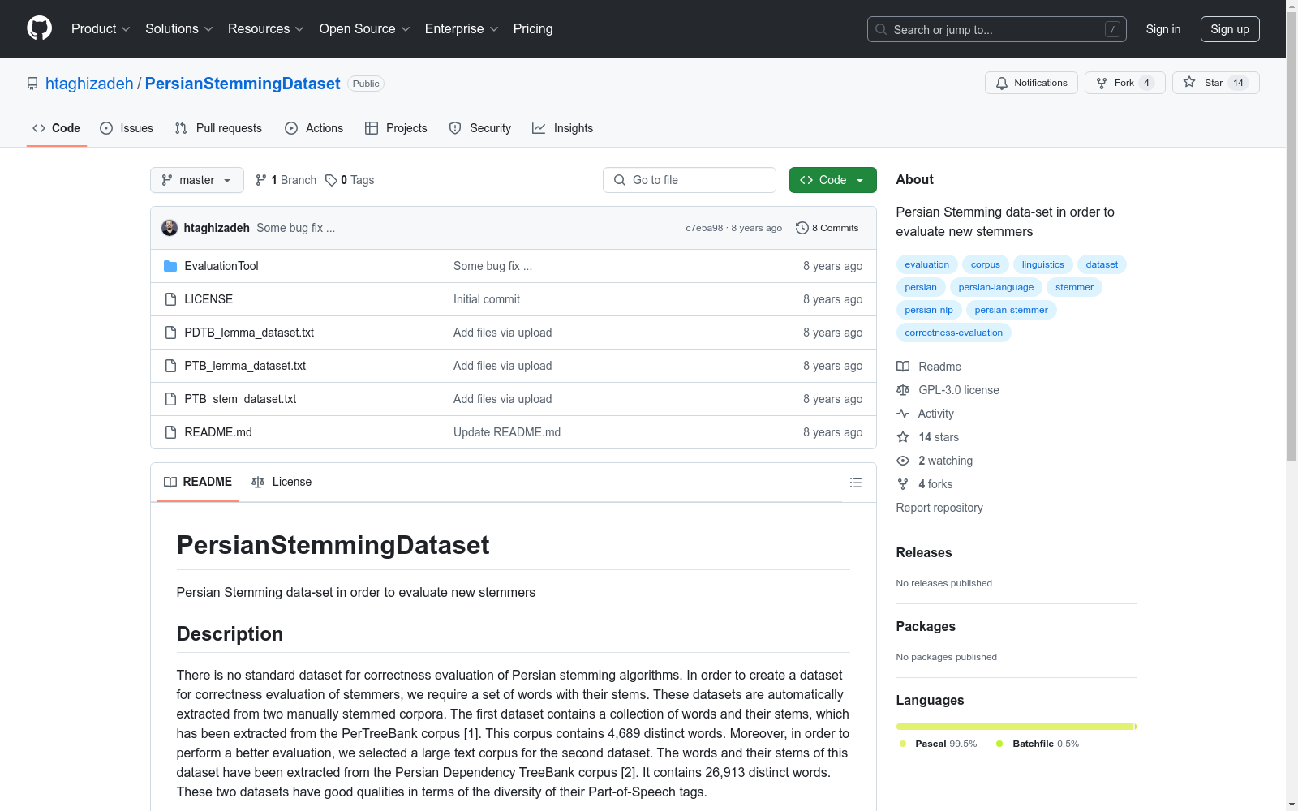Click the languages progress bar

(x=1016, y=727)
